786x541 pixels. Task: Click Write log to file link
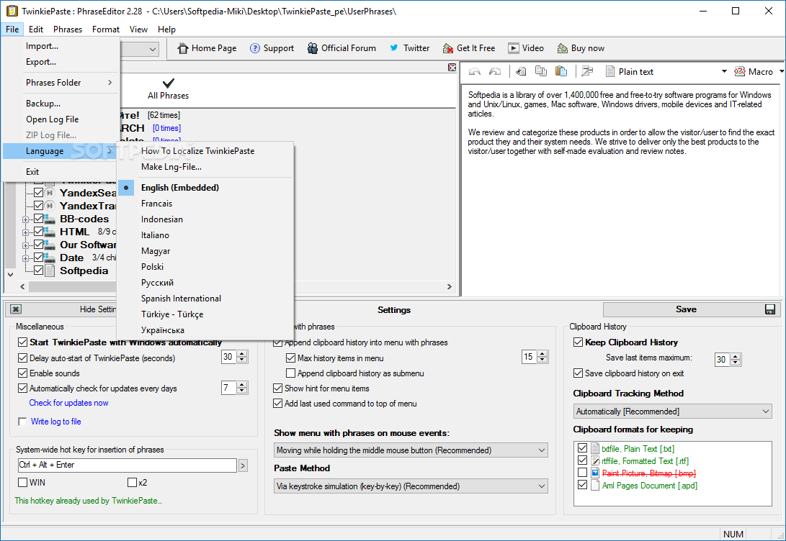[x=55, y=422]
